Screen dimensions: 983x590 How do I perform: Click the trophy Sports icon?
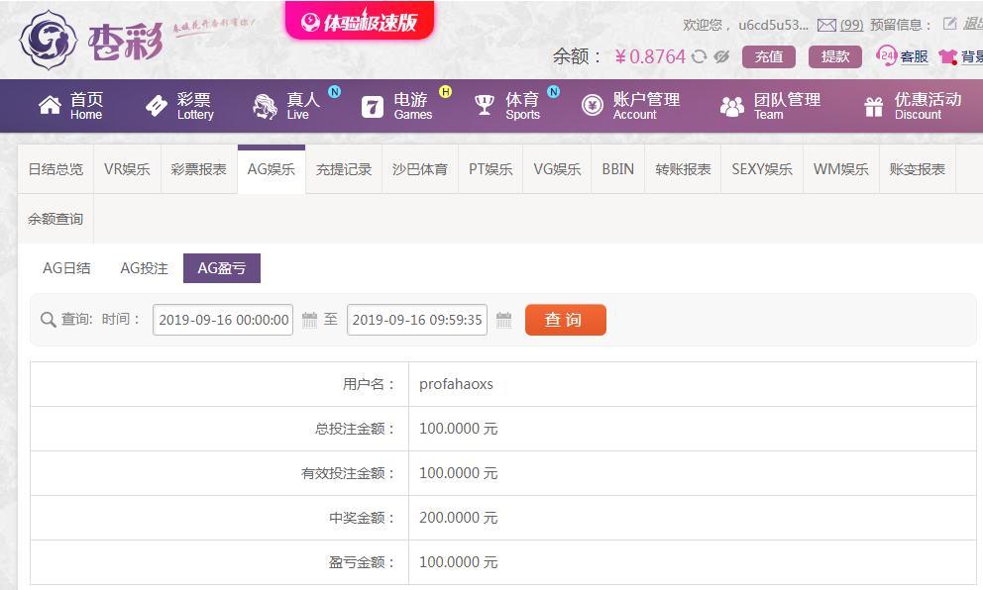(484, 105)
